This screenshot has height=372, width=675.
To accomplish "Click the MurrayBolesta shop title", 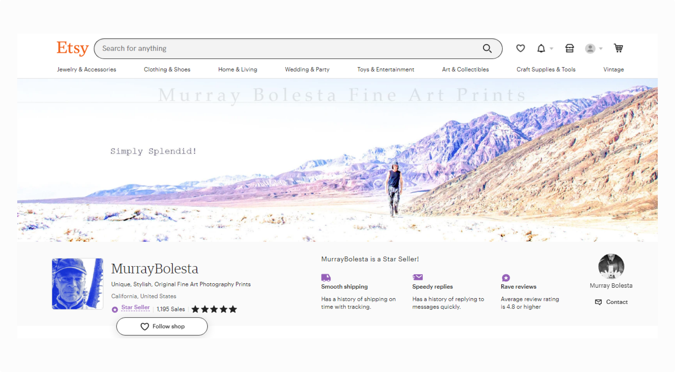I will [155, 268].
